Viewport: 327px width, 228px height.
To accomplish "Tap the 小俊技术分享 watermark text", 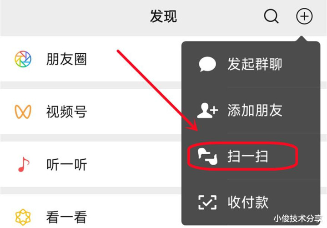I will click(298, 218).
